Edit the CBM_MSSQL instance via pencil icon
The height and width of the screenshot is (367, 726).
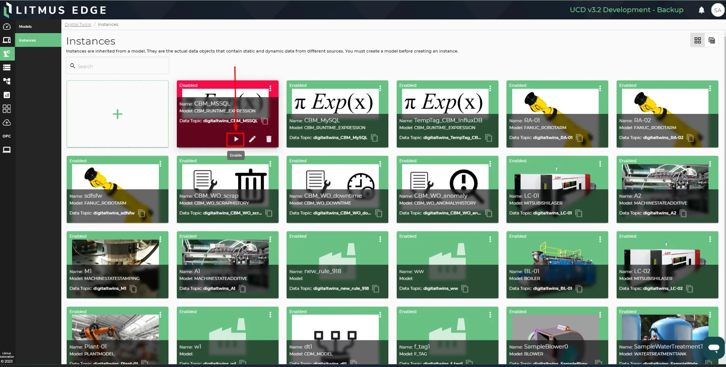click(x=252, y=139)
